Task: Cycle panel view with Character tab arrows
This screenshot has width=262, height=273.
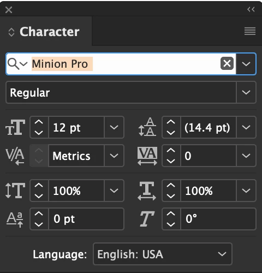Action: pyautogui.click(x=11, y=32)
